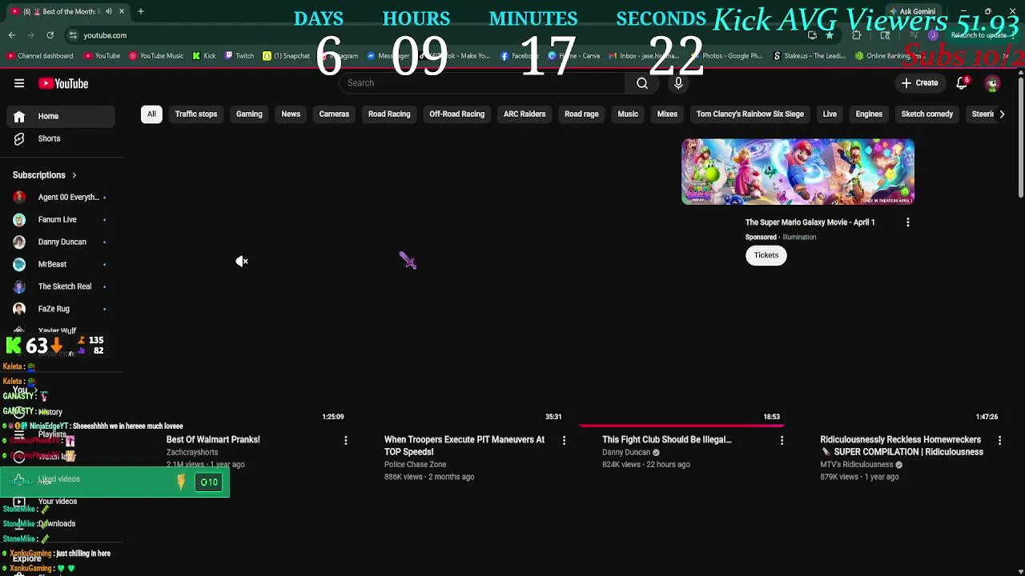Image resolution: width=1025 pixels, height=576 pixels.
Task: Select the Mixes chip
Action: coord(667,114)
